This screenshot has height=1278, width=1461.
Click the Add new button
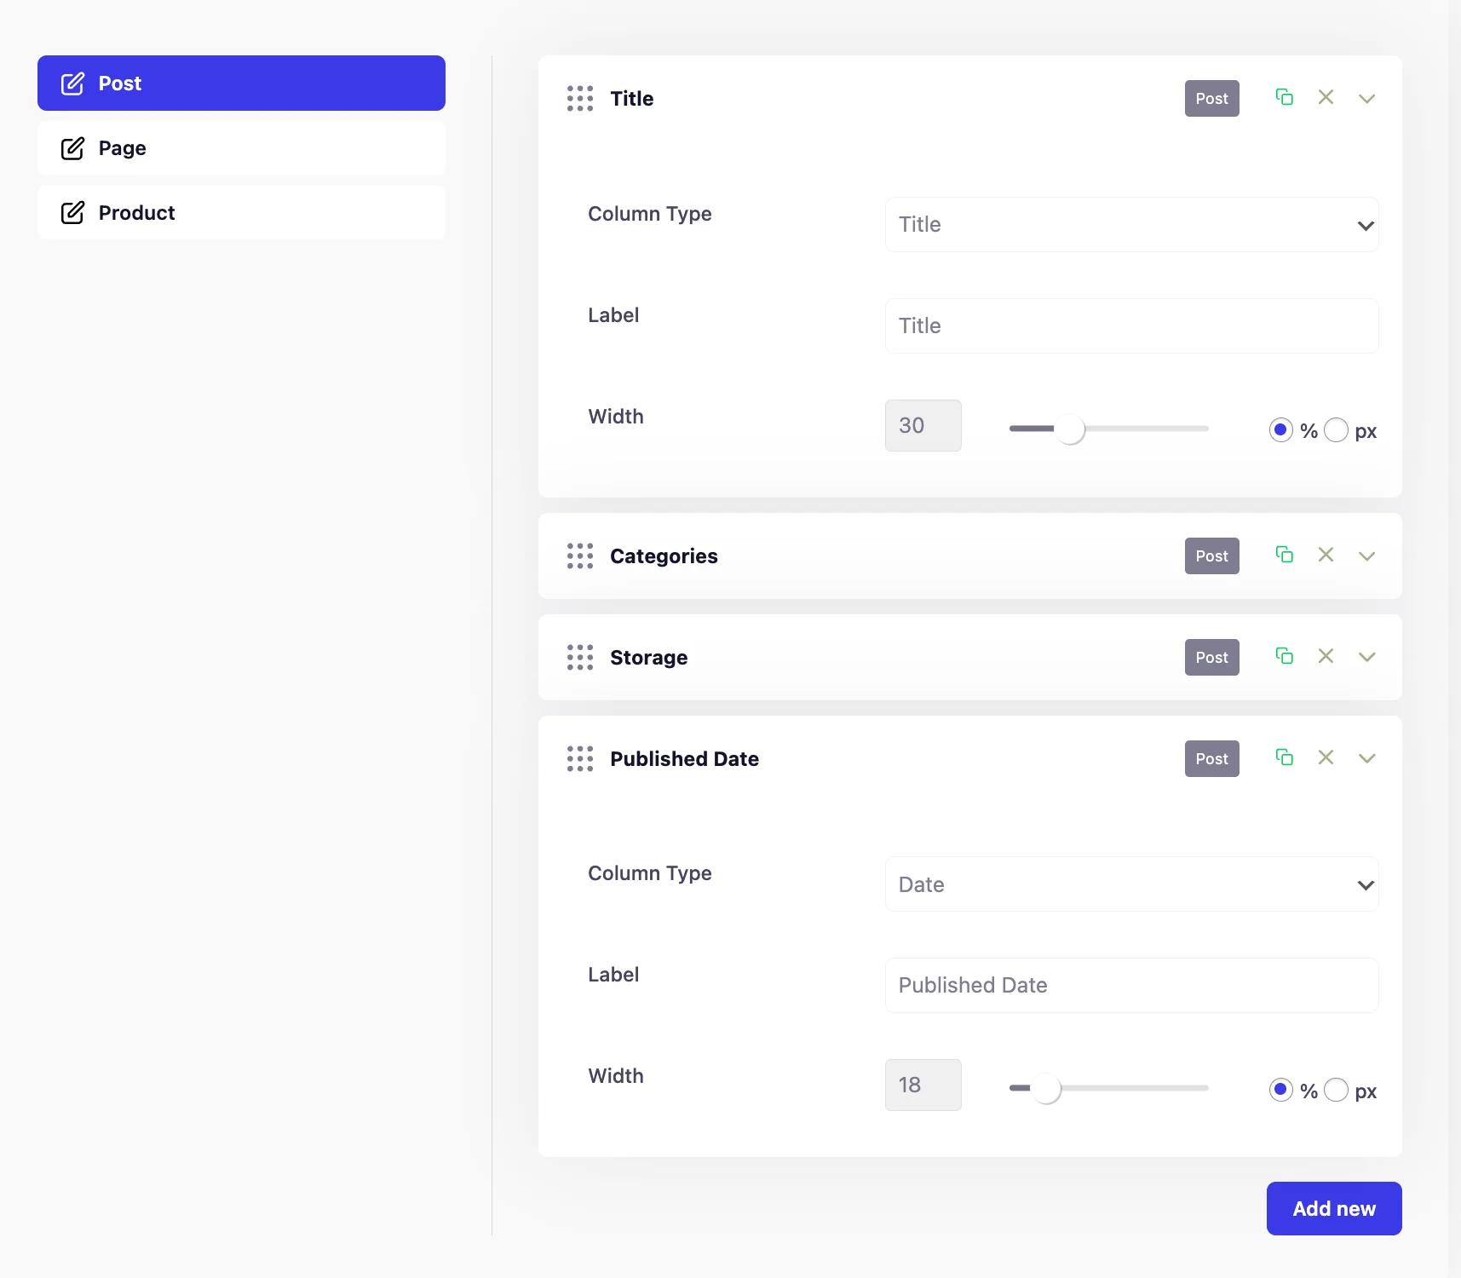[1334, 1208]
